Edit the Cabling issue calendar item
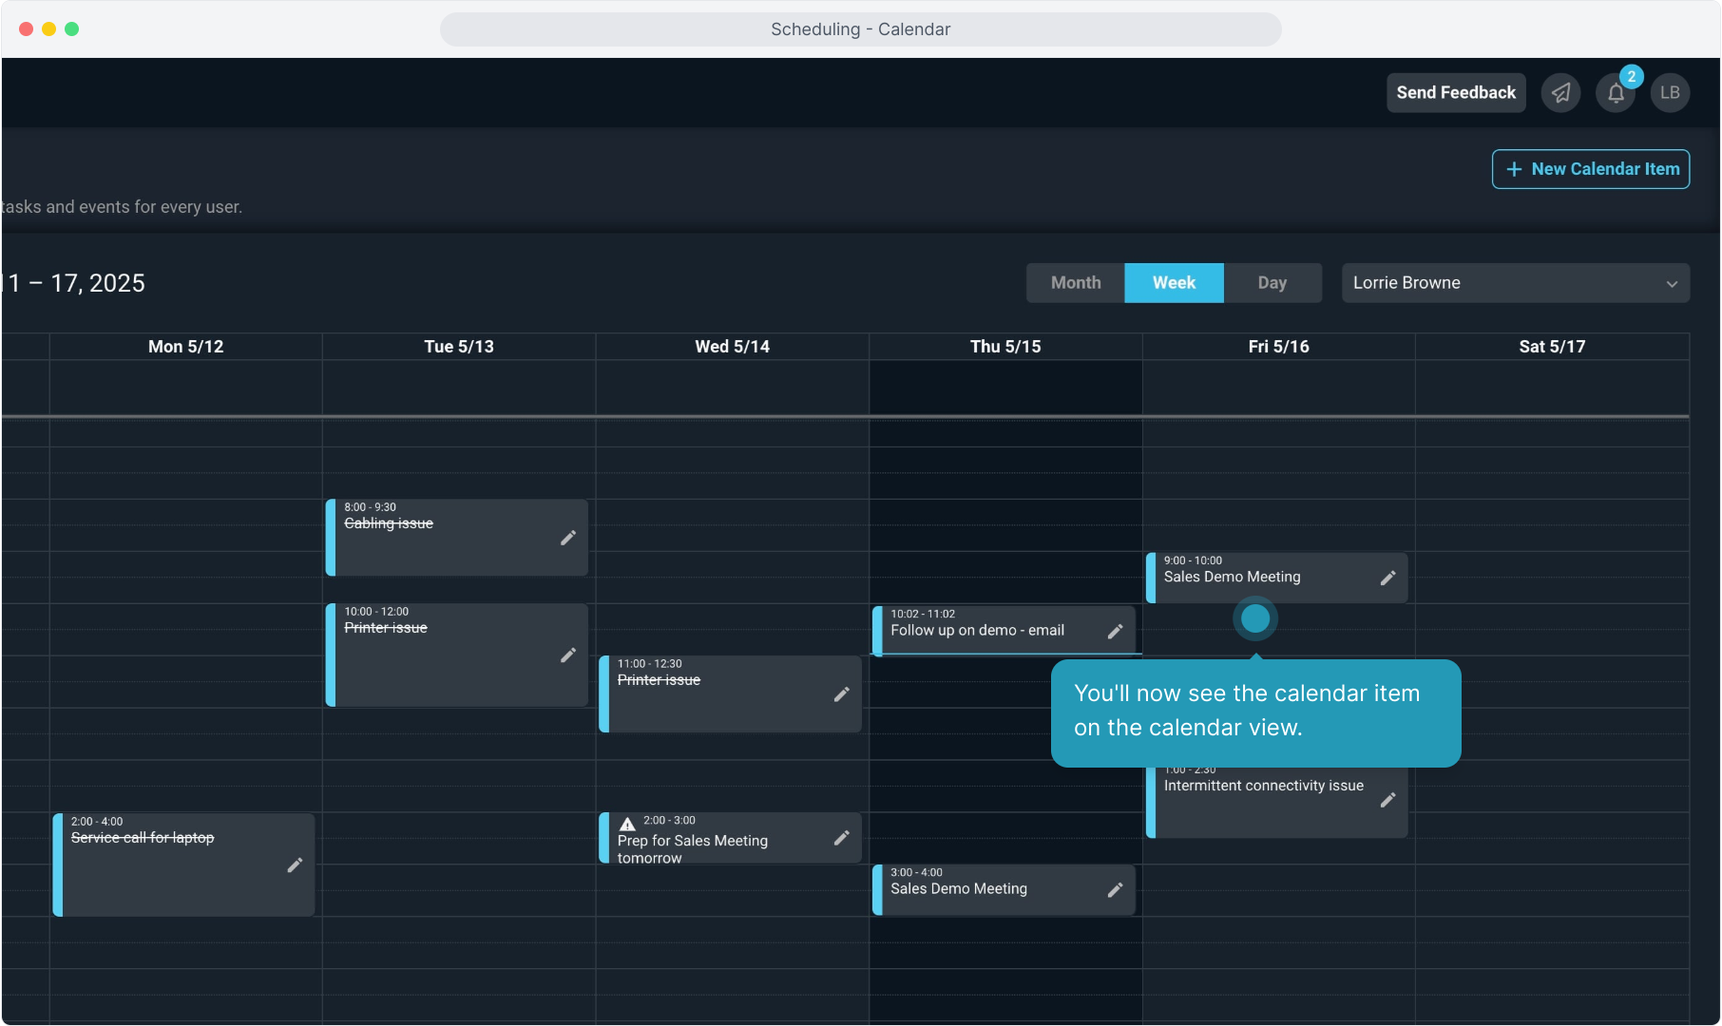 pos(567,538)
